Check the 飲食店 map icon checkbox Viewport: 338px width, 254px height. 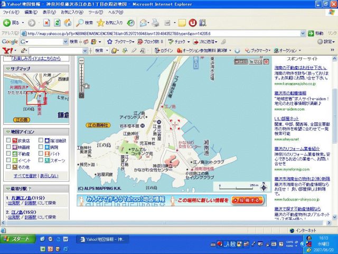(x=8, y=141)
